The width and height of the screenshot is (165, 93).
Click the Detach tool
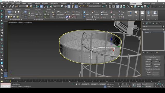[87, 17]
